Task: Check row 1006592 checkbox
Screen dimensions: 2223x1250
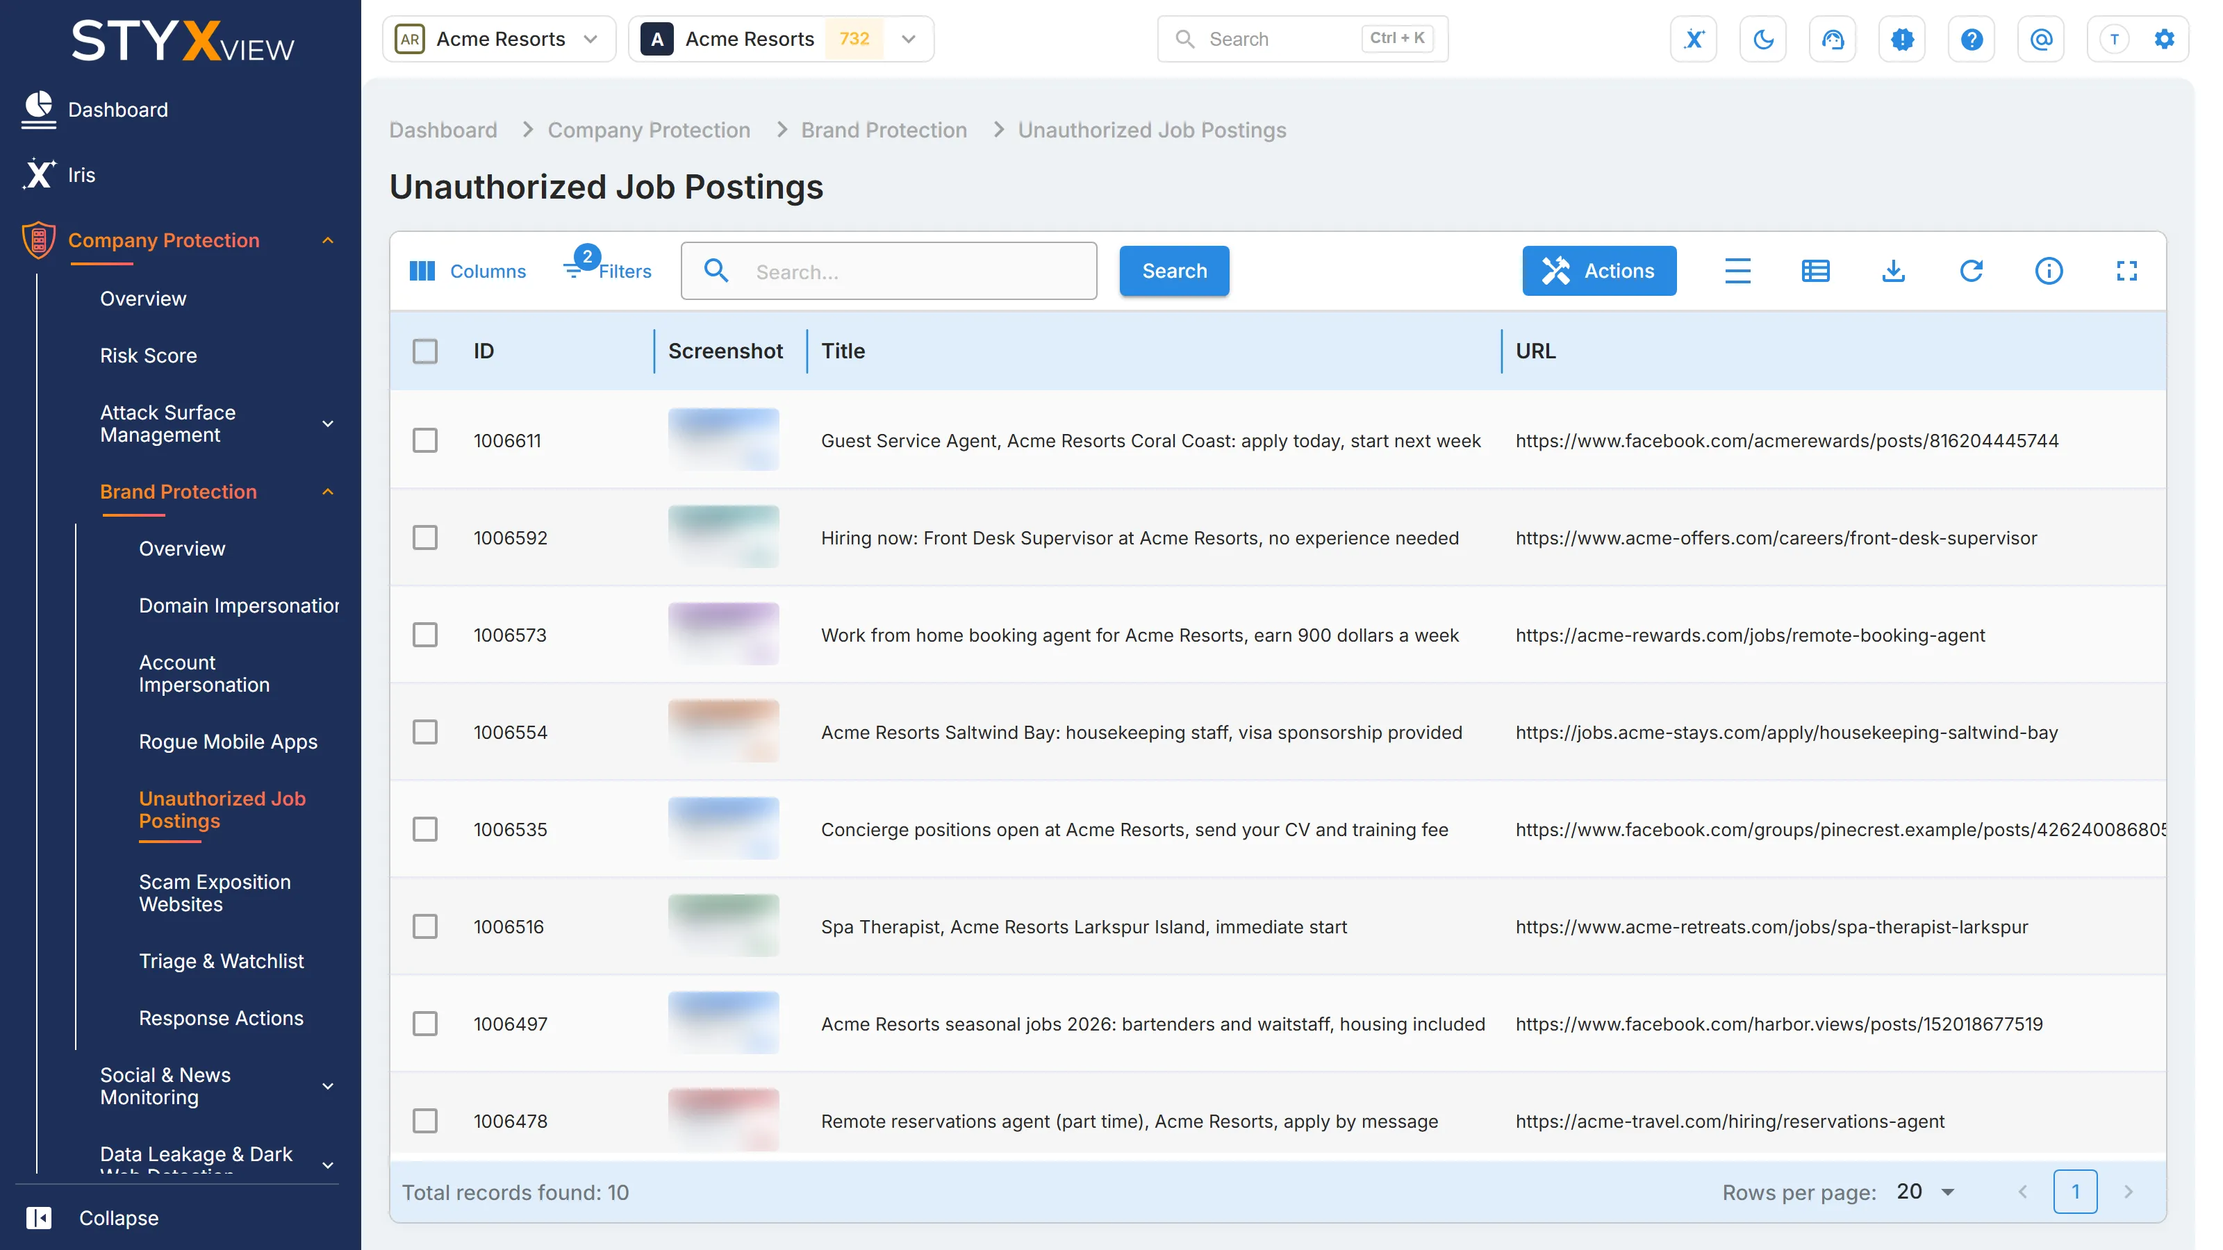Action: point(425,537)
